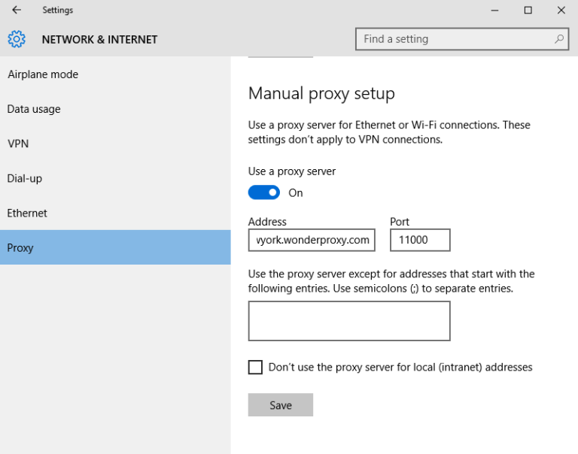Maximize the Settings window

pos(528,11)
